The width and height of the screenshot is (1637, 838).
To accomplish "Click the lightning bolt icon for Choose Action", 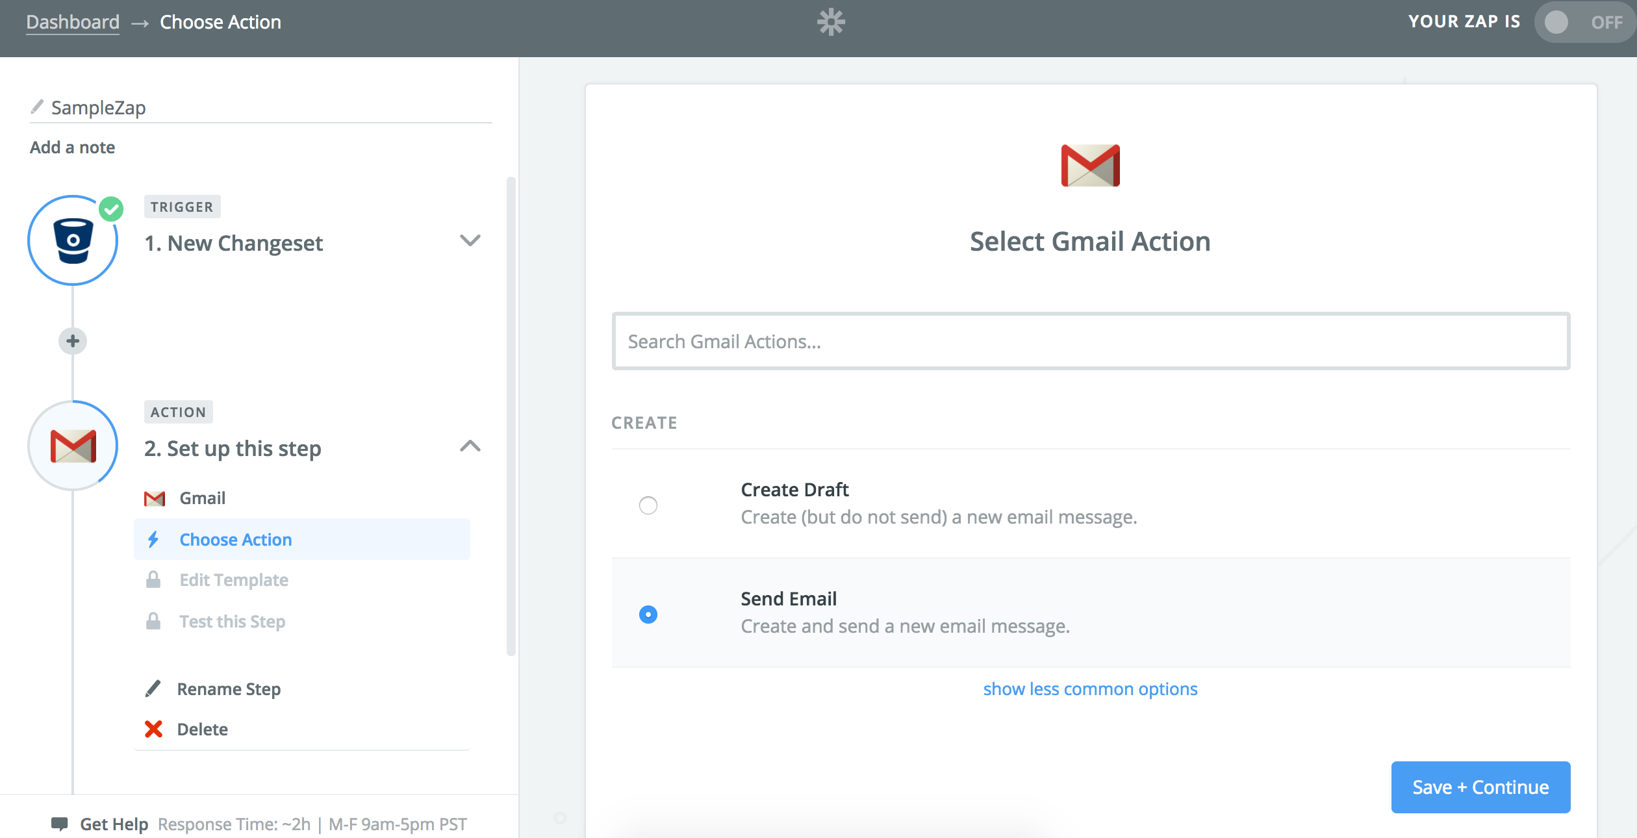I will [x=153, y=539].
